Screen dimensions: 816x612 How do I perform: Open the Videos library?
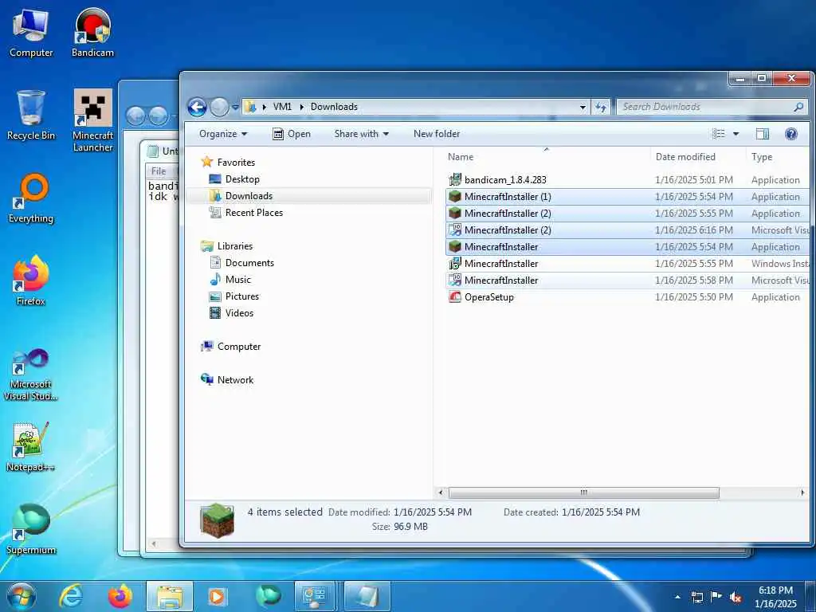coord(232,312)
